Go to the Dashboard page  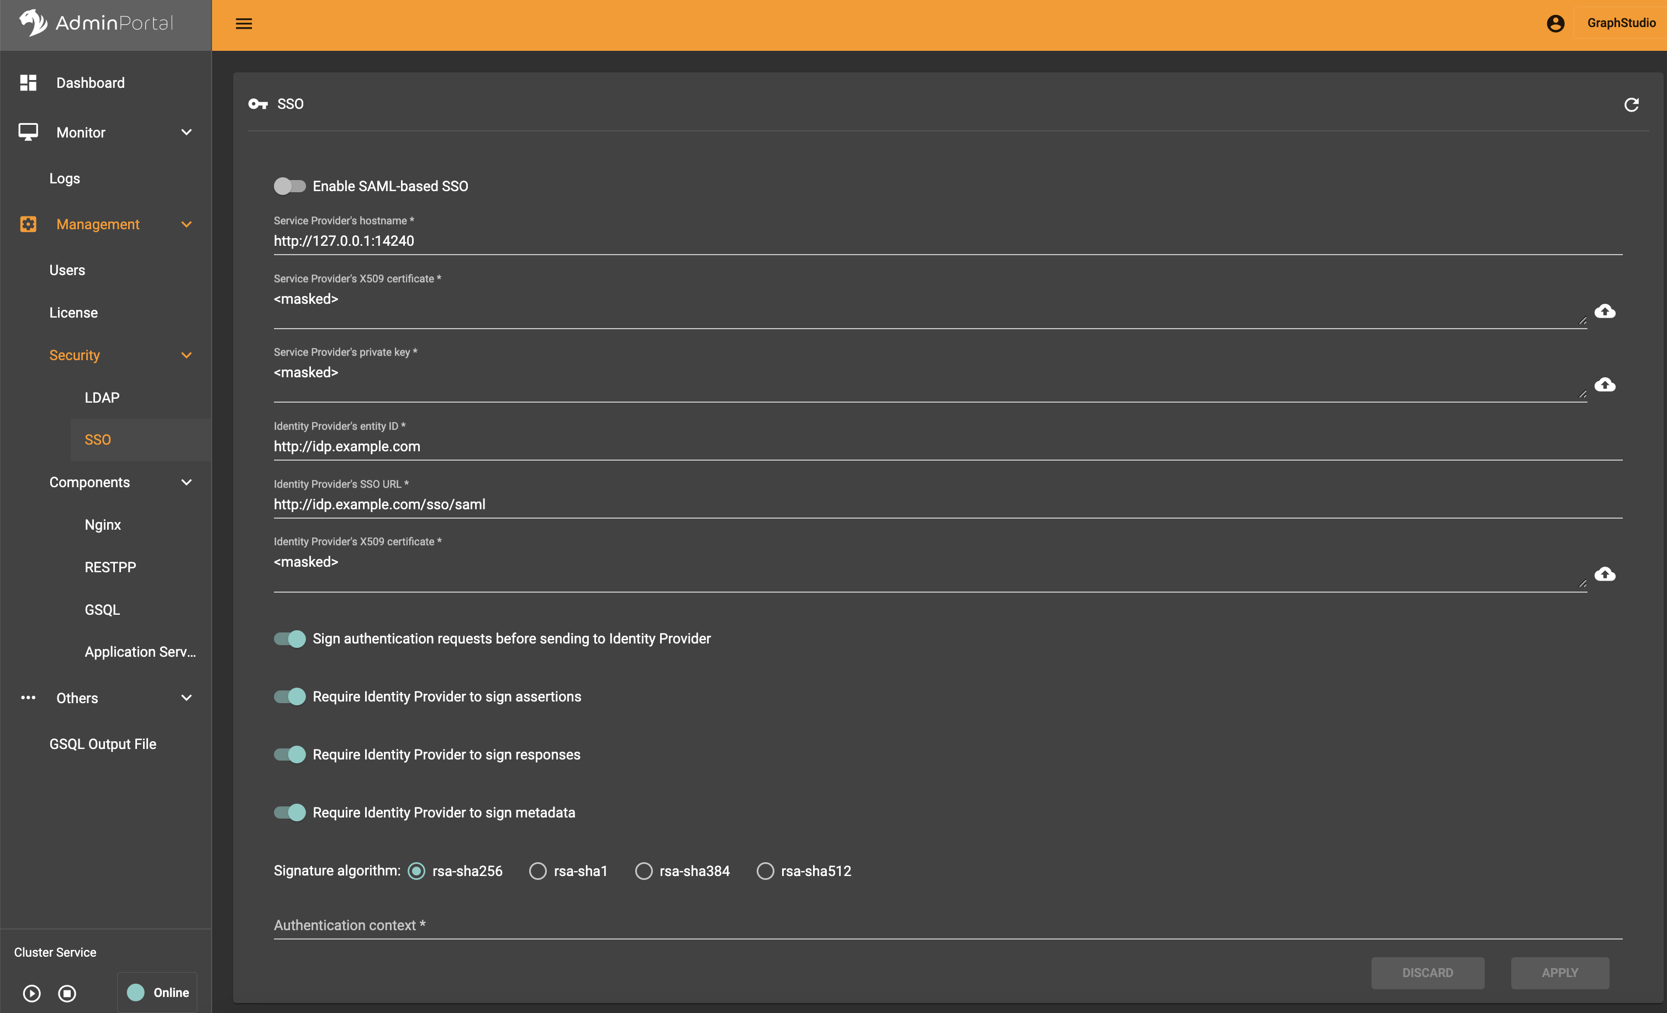pyautogui.click(x=90, y=82)
